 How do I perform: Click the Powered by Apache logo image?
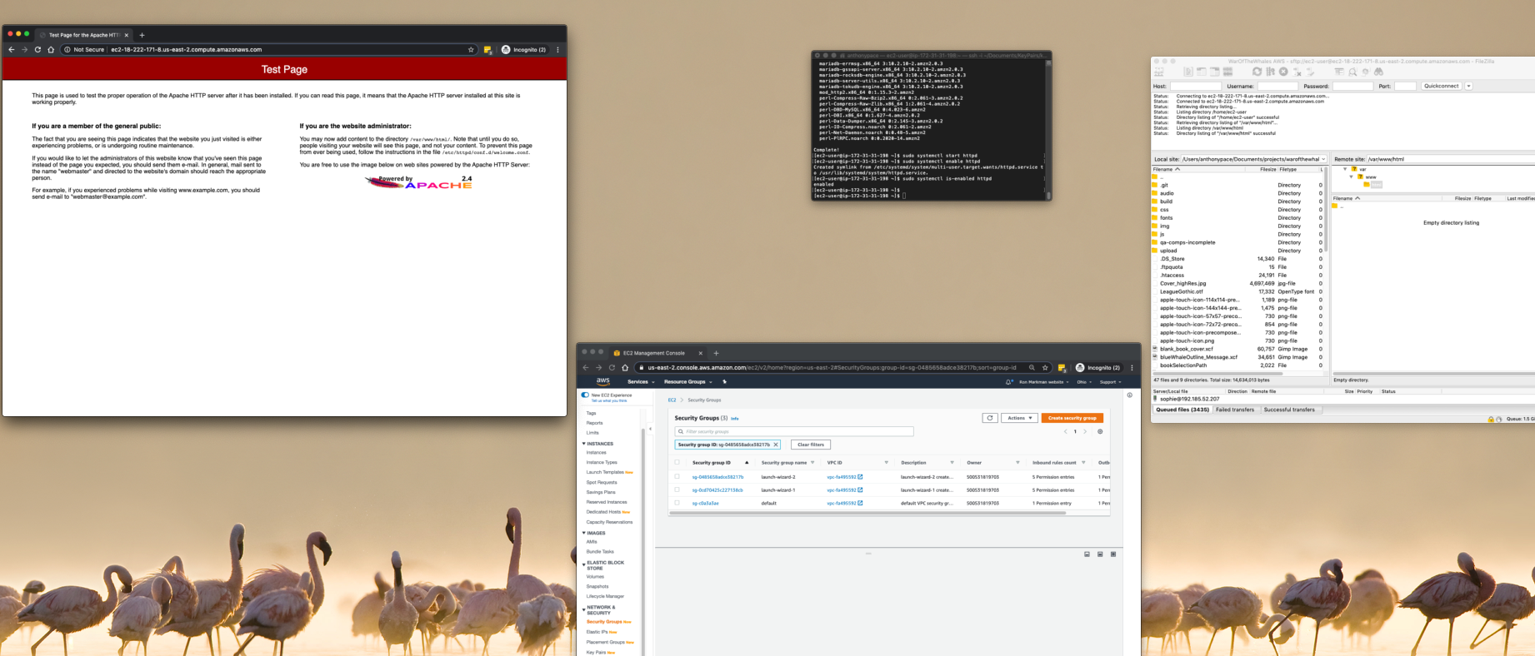click(x=418, y=181)
